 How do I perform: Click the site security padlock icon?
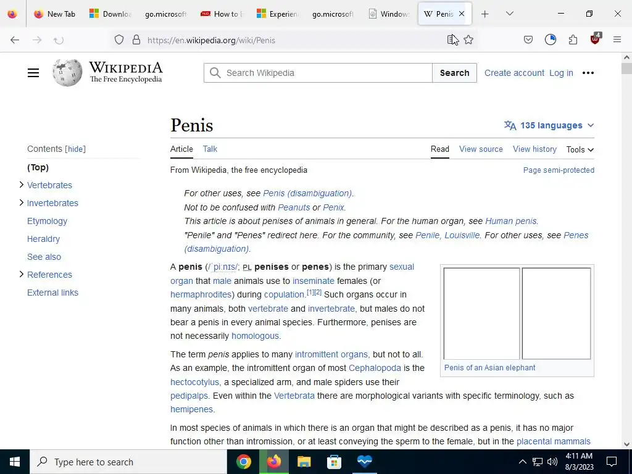click(x=136, y=39)
